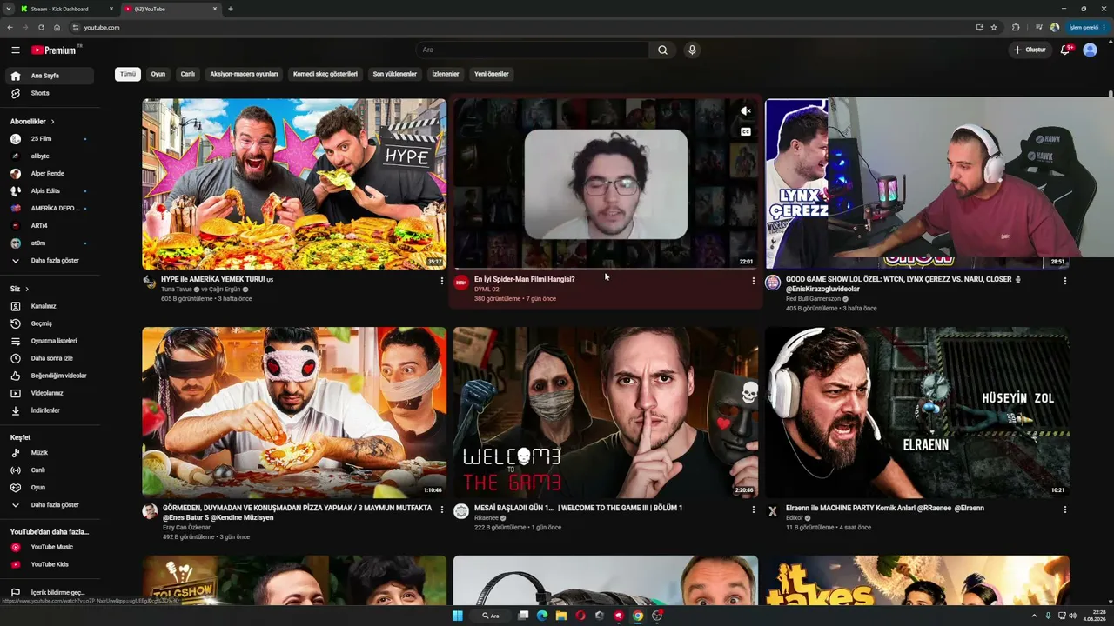
Task: Open the Hüseyin Zol Elraenn thumbnail
Action: click(x=917, y=412)
